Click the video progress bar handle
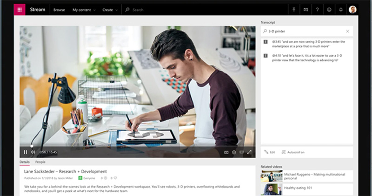 click(x=32, y=146)
